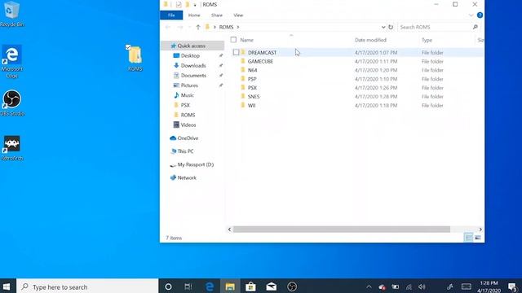Unpin Pictures from Quick access
Screen dimensions: 522x293
(x=221, y=85)
